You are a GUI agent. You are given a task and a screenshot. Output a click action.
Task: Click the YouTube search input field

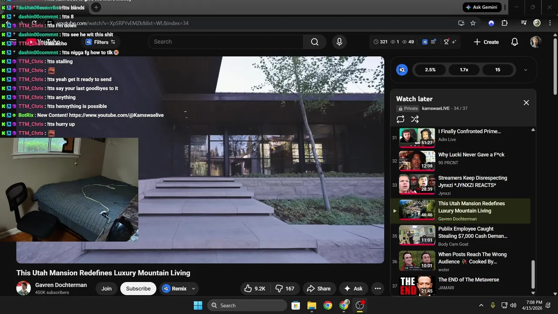(x=226, y=42)
